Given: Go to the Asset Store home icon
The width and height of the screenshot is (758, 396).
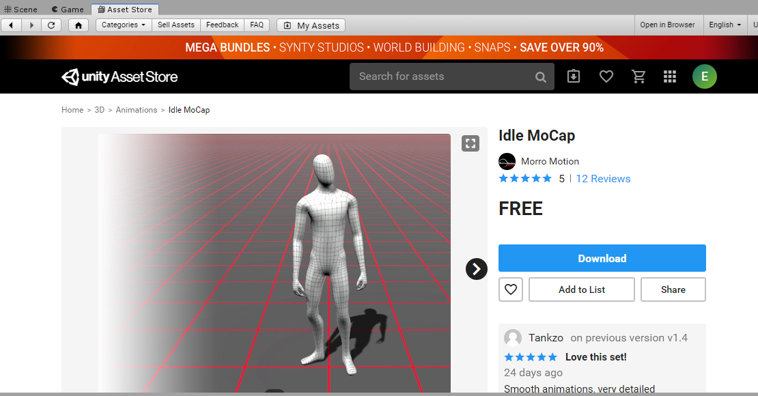Looking at the screenshot, I should coord(79,25).
